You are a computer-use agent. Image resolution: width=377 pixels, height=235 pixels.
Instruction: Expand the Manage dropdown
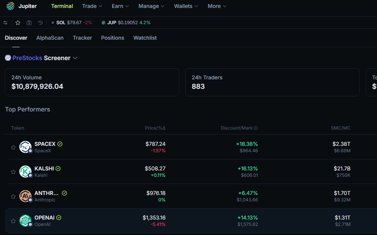point(151,6)
